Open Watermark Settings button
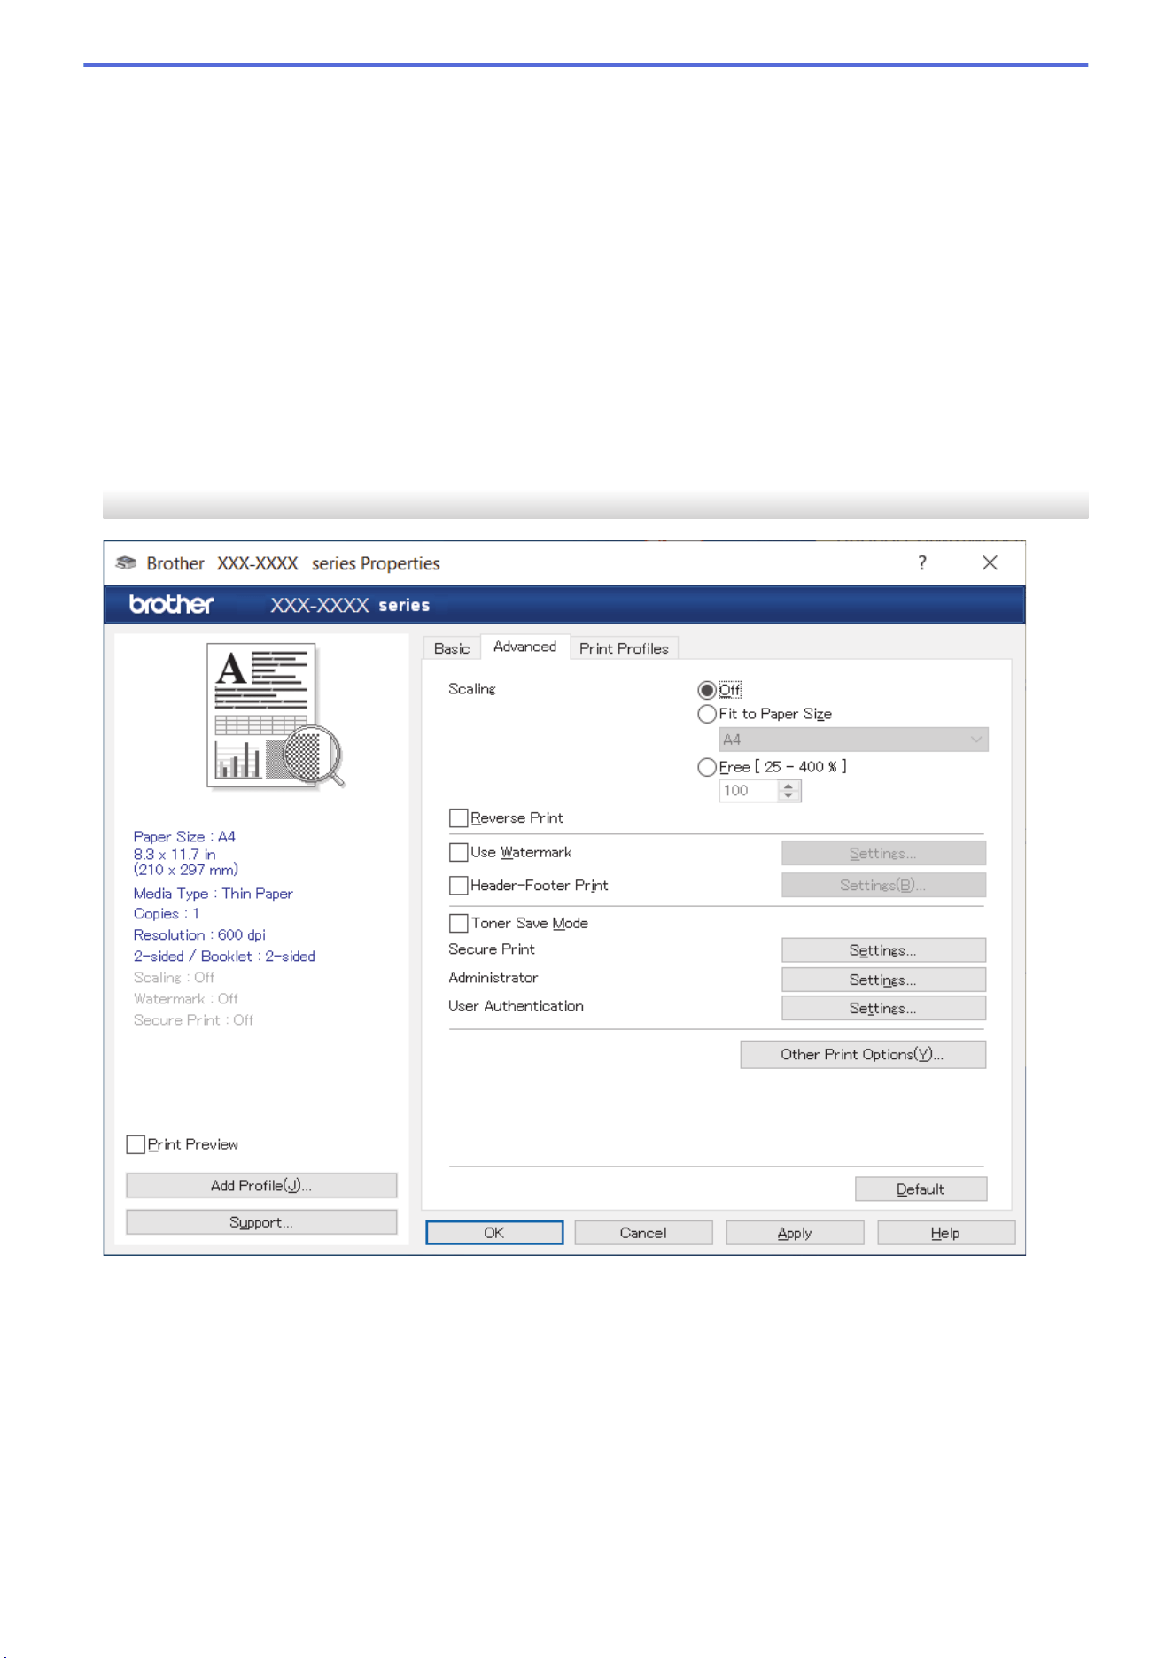 coord(883,853)
